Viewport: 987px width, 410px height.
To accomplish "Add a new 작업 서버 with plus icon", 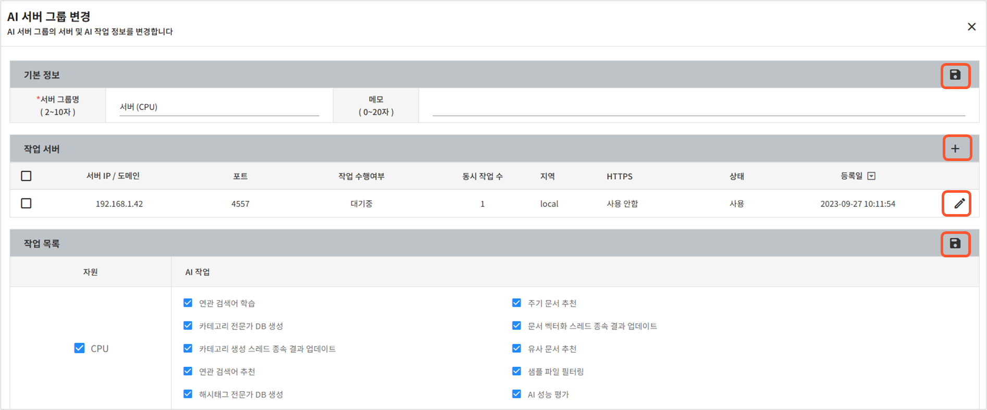I will pos(955,148).
